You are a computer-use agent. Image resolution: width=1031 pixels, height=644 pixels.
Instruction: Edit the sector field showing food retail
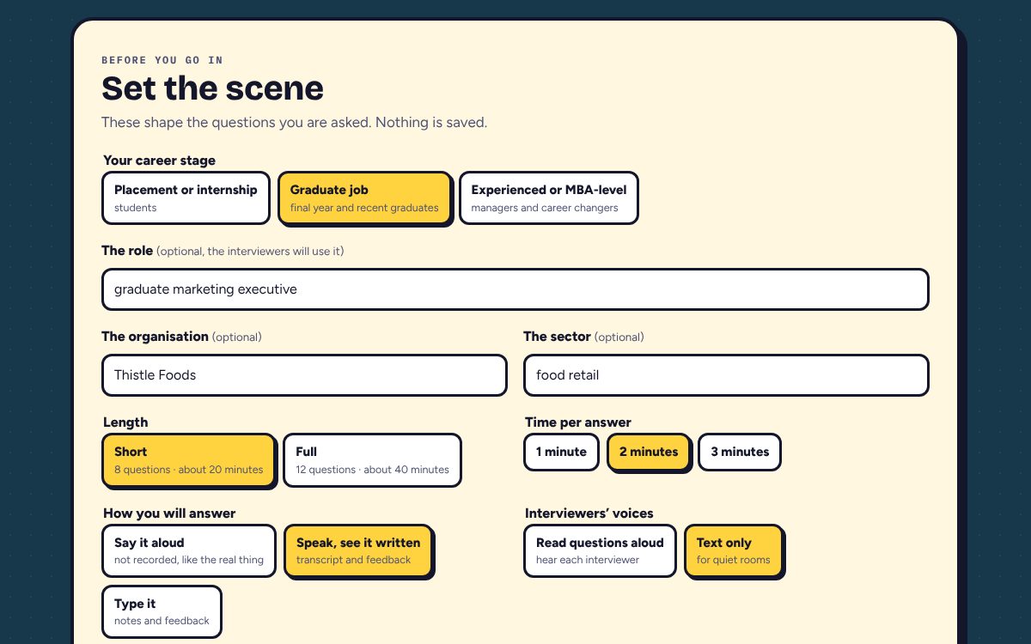pos(726,375)
